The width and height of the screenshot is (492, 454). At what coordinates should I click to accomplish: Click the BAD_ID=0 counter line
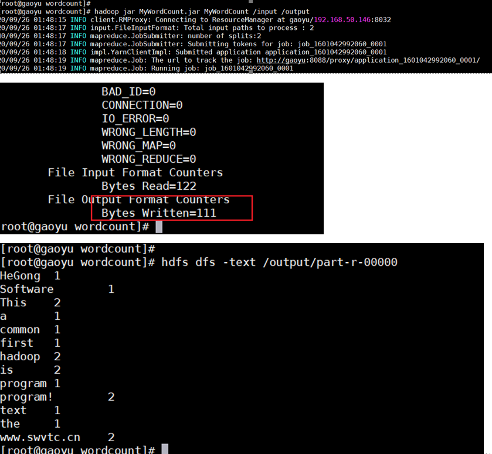128,92
